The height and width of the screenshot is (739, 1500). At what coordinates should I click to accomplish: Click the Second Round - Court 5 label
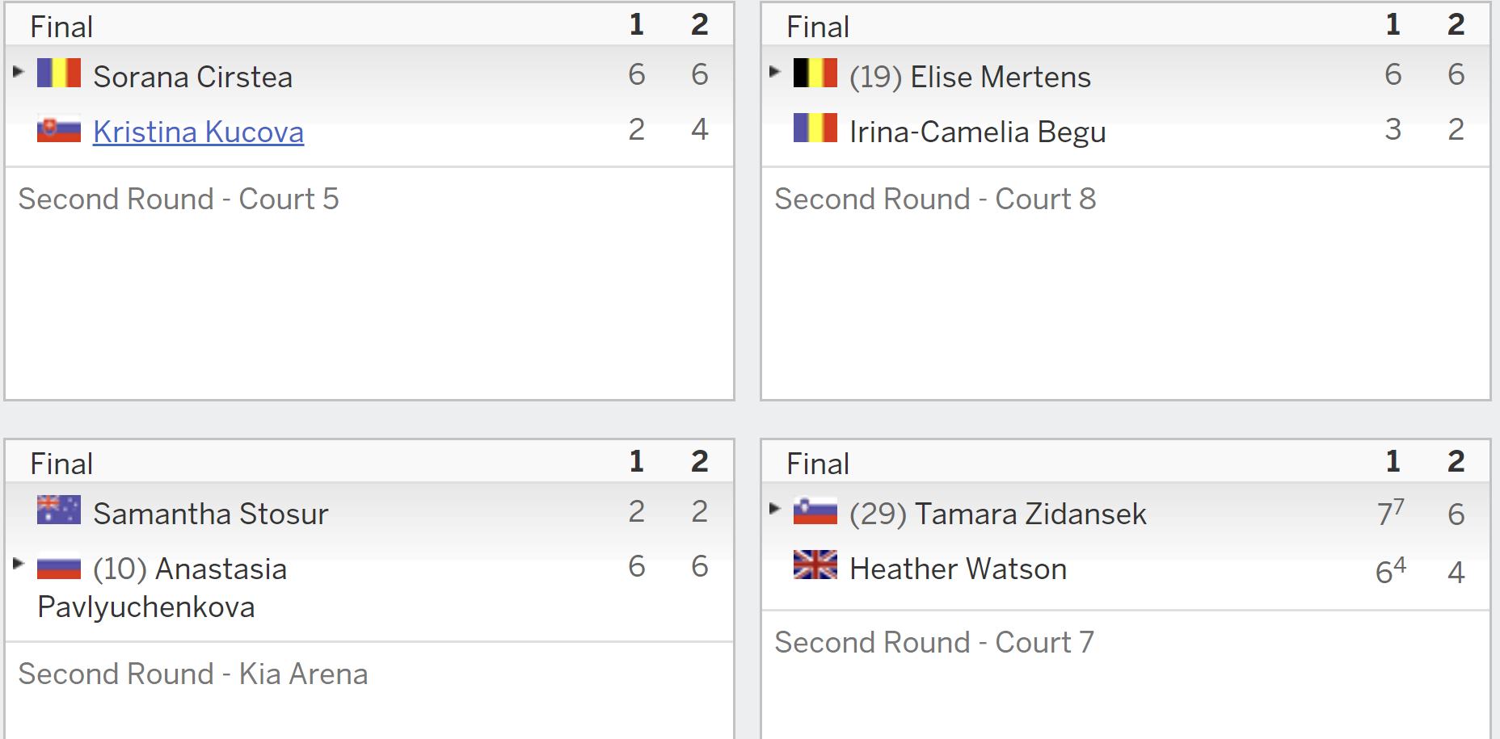pos(179,199)
